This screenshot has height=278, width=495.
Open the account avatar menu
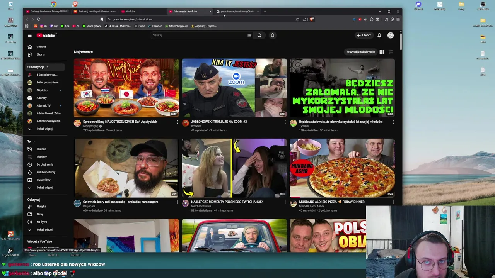pos(391,35)
